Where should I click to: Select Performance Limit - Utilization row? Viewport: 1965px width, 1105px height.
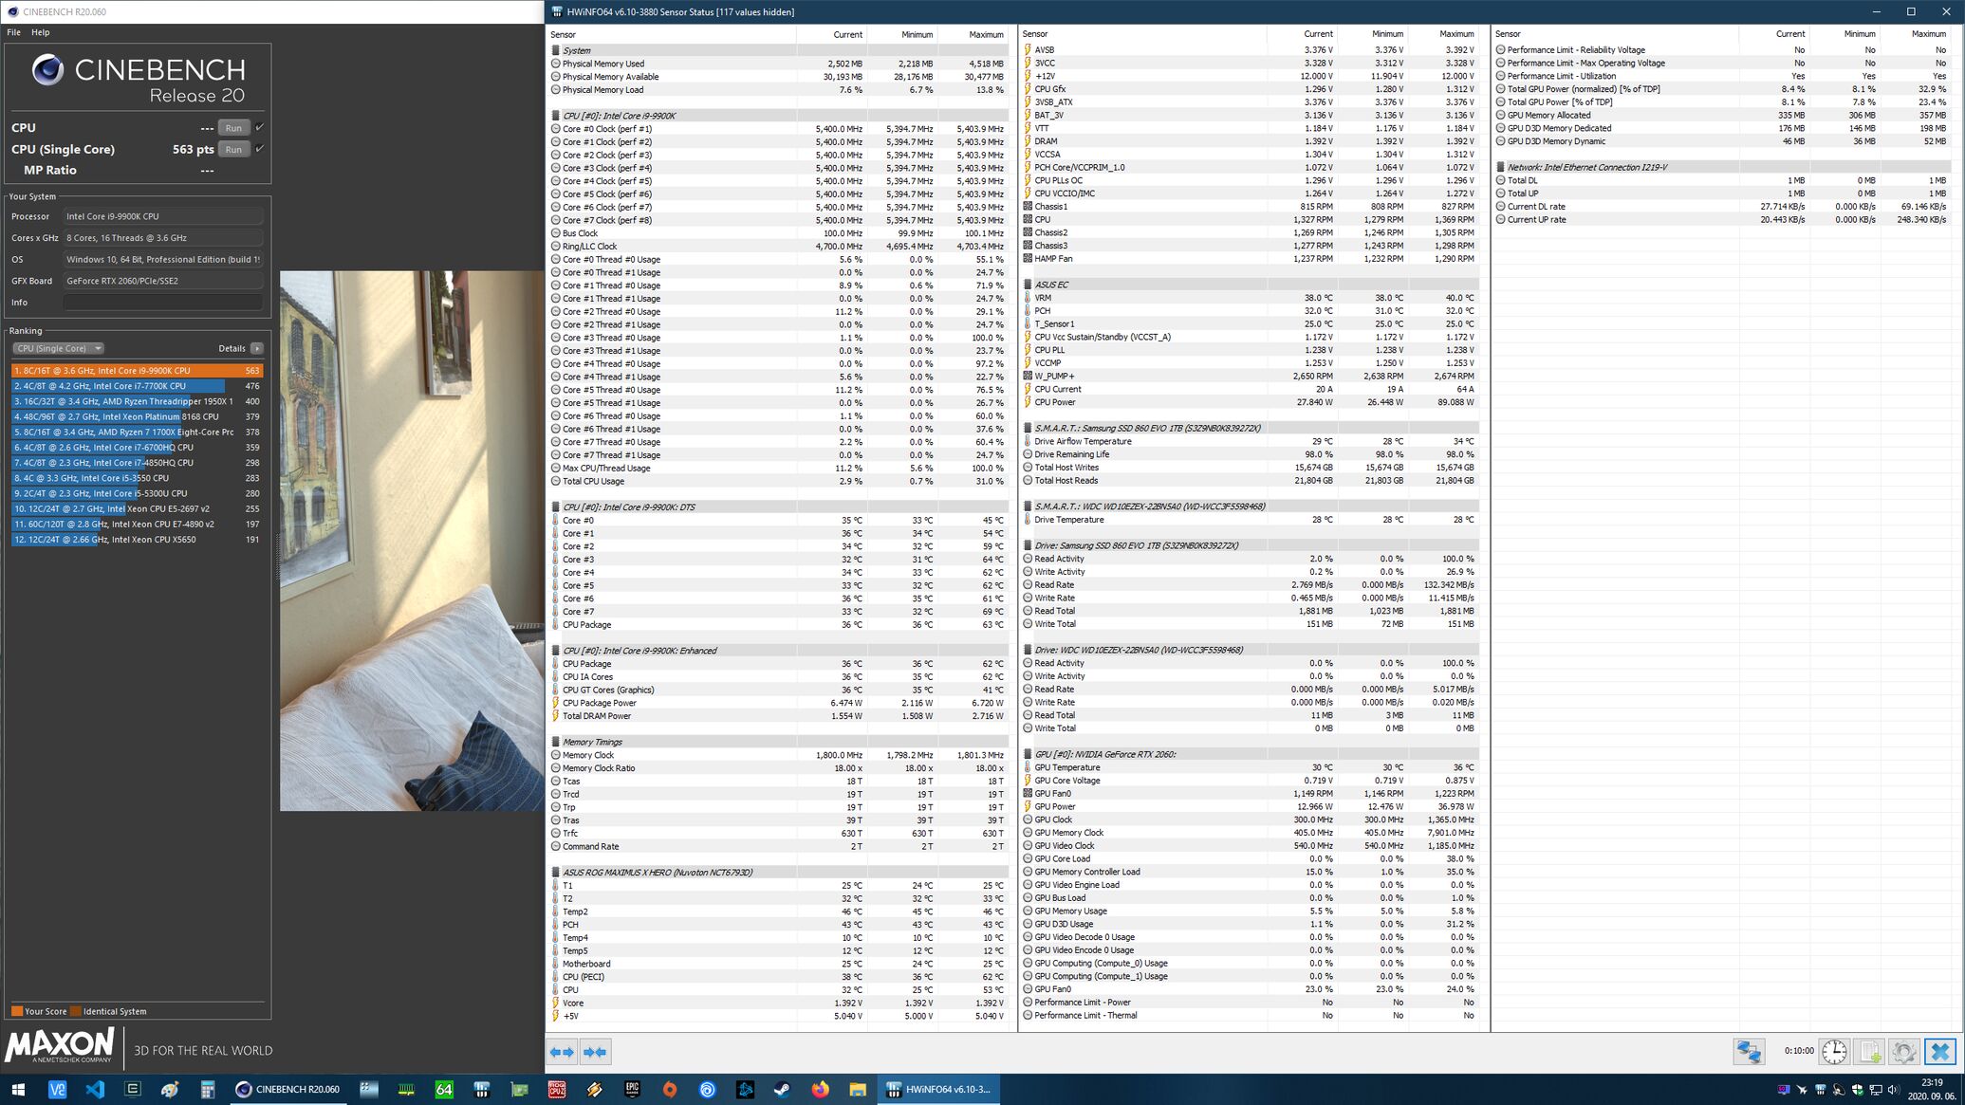click(x=1722, y=76)
